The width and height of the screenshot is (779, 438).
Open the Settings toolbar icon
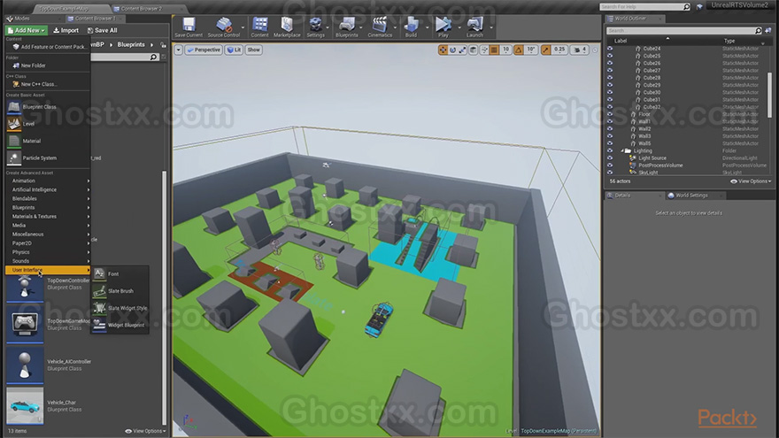(x=315, y=25)
